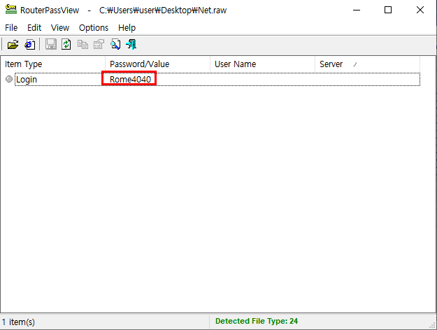Click the window resize grip corner
The height and width of the screenshot is (330, 437).
click(433, 325)
